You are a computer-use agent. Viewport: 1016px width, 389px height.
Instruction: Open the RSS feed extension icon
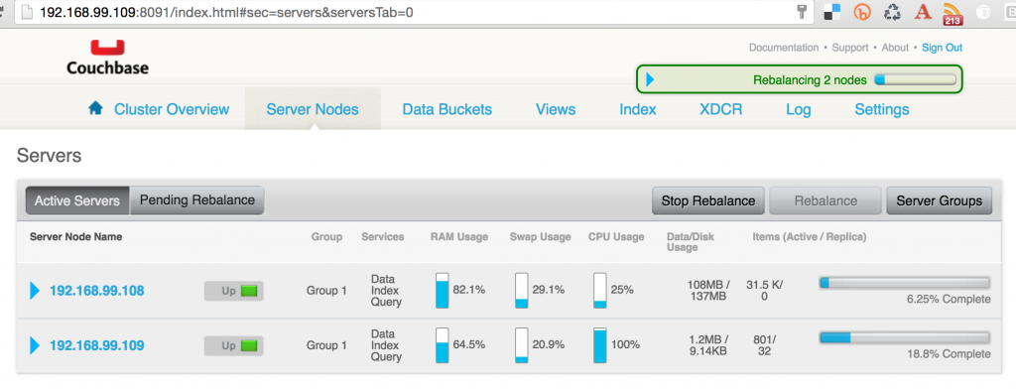click(x=952, y=13)
